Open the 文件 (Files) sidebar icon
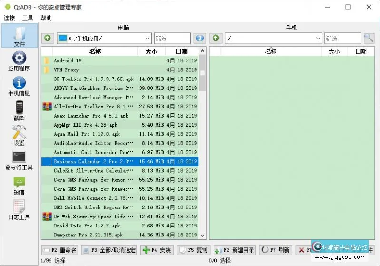Screen dimensions: 380x266 19,35
